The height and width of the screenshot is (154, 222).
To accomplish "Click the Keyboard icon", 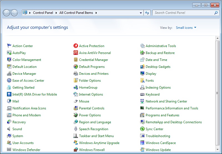I will pos(142,94).
